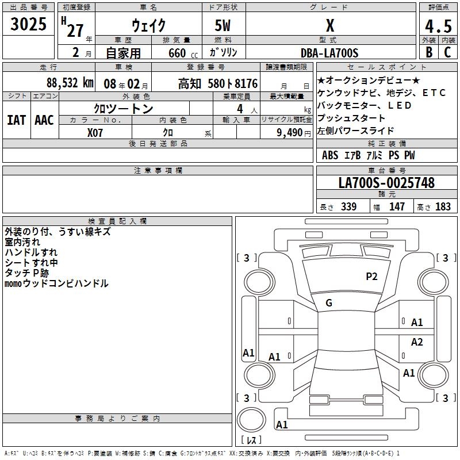Screen dimensions: 460x460
Task: Click the セールスポイント section header
Action: click(386, 67)
